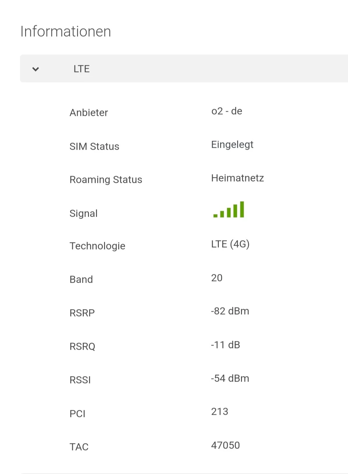Click the Informationen page heading
Image resolution: width=348 pixels, height=474 pixels.
click(x=66, y=32)
